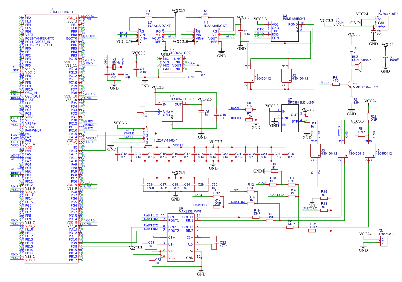
Task: Click the R6 10k resistor symbol
Action: click(249, 109)
